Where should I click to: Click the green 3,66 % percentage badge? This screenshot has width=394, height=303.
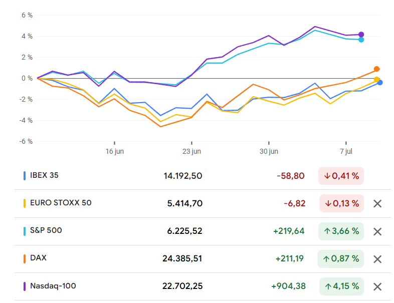click(x=341, y=231)
